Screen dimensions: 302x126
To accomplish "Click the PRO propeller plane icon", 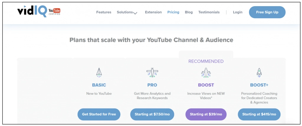I will tap(152, 72).
